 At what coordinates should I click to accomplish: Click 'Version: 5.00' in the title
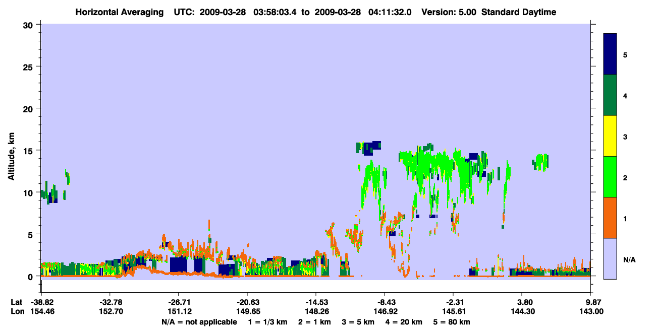click(450, 12)
